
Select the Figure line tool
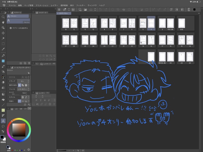(3, 105)
